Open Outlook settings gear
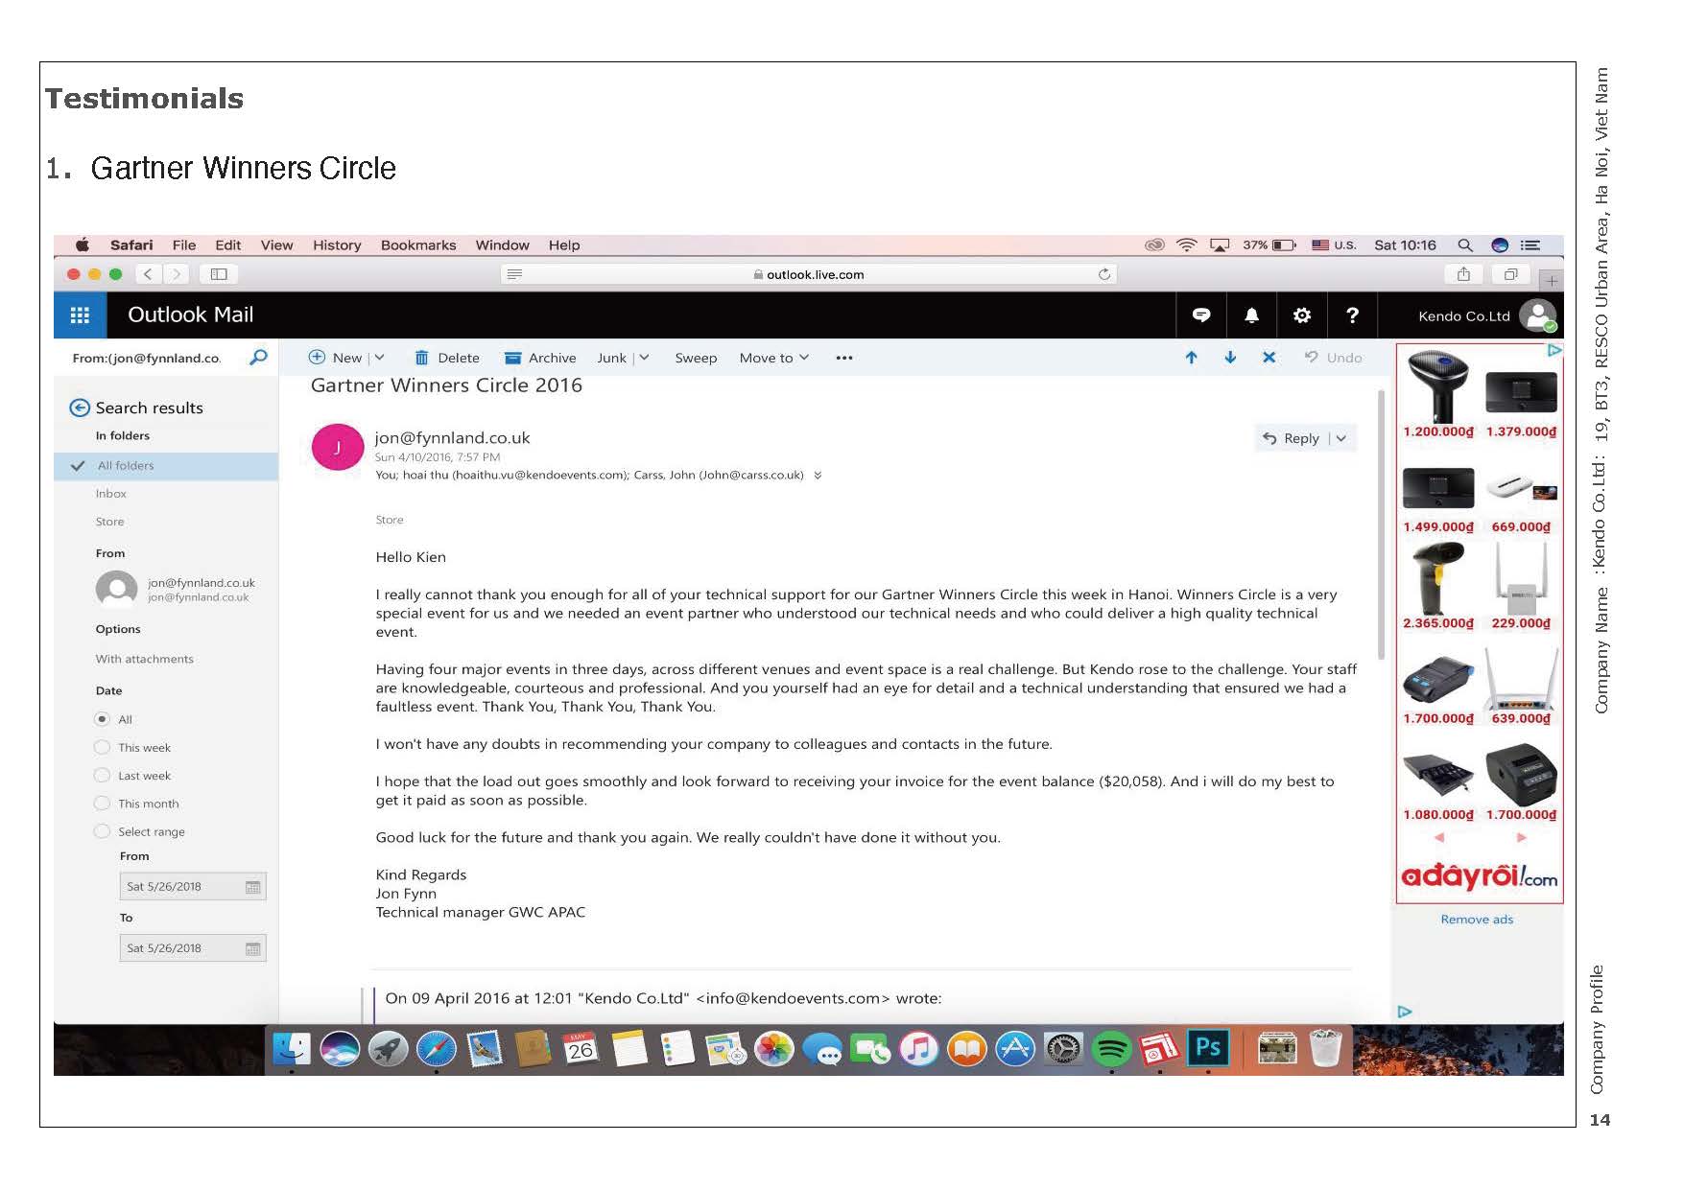This screenshot has width=1684, height=1189. pyautogui.click(x=1302, y=315)
